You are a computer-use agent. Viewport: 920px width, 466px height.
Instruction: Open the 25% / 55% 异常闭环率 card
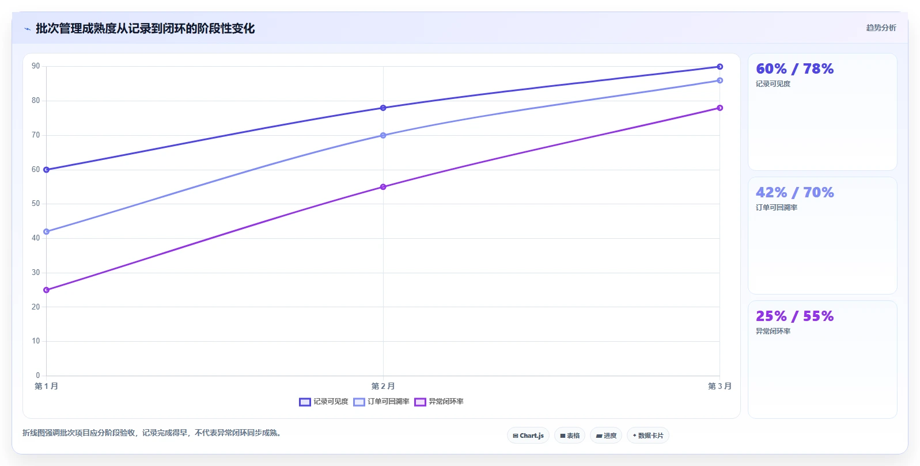tap(823, 360)
